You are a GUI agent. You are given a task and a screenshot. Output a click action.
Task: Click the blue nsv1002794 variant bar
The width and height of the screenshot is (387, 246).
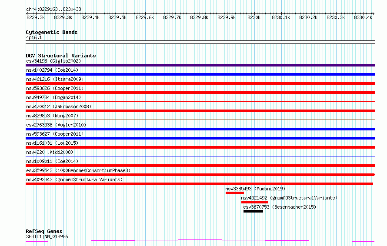click(x=200, y=74)
